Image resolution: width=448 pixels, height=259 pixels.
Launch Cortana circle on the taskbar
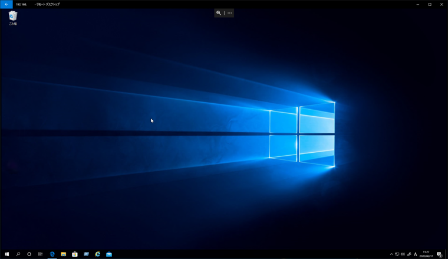point(29,254)
